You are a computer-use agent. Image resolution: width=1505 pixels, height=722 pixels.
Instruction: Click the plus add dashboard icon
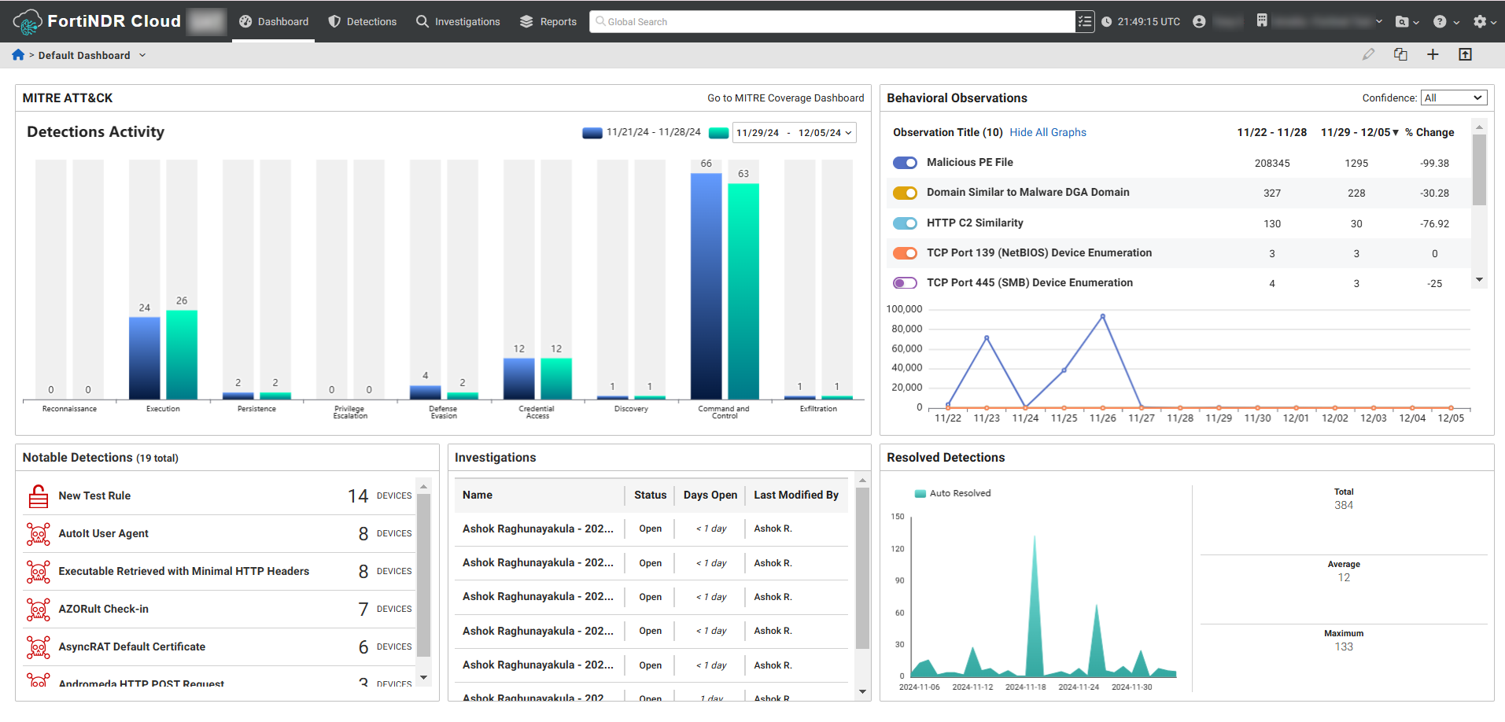pos(1433,54)
